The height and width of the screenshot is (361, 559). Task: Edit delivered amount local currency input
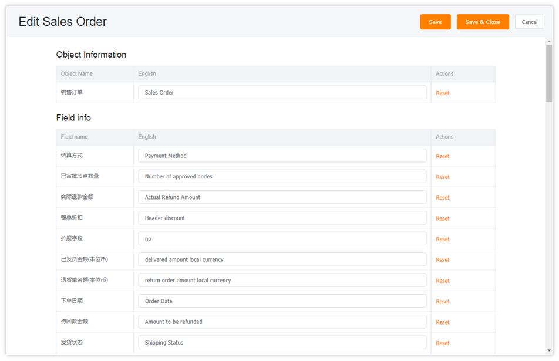coord(282,259)
